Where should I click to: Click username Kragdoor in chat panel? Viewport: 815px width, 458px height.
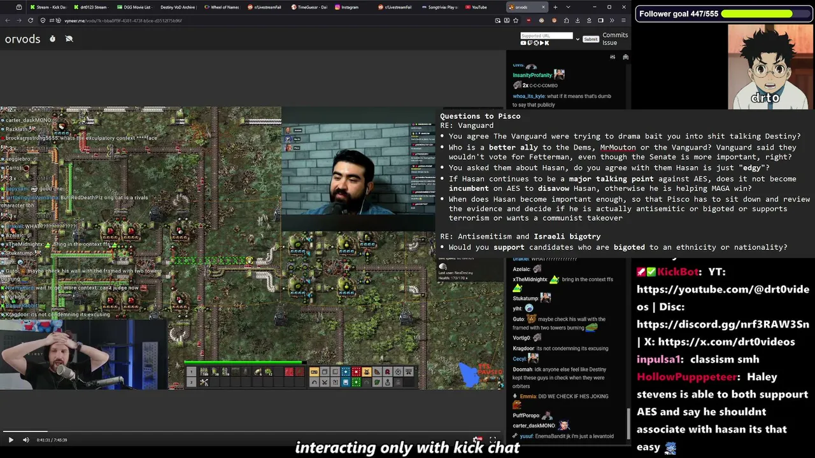(x=523, y=348)
